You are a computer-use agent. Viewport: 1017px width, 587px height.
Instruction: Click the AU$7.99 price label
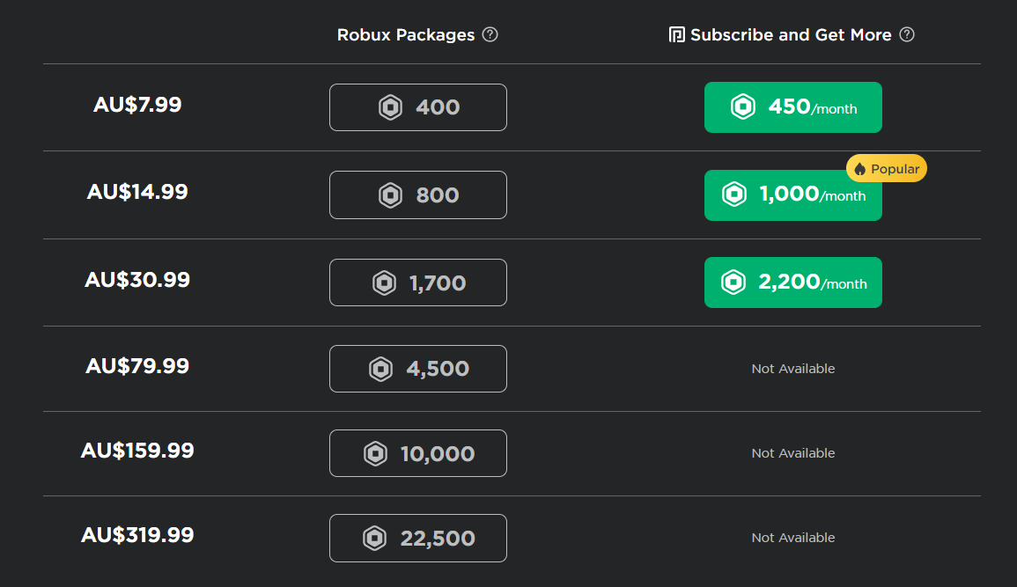tap(137, 105)
